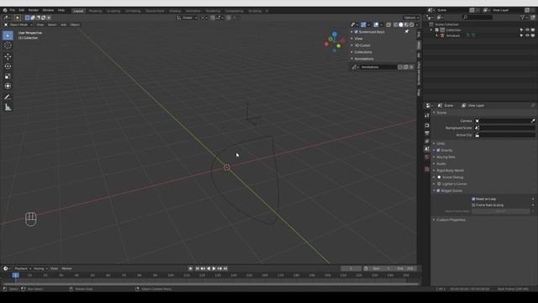Select the Rotate tool

[8, 66]
